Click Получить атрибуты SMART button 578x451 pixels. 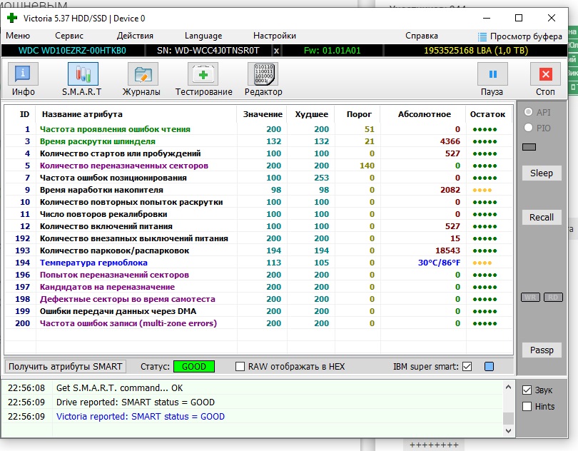pyautogui.click(x=66, y=367)
